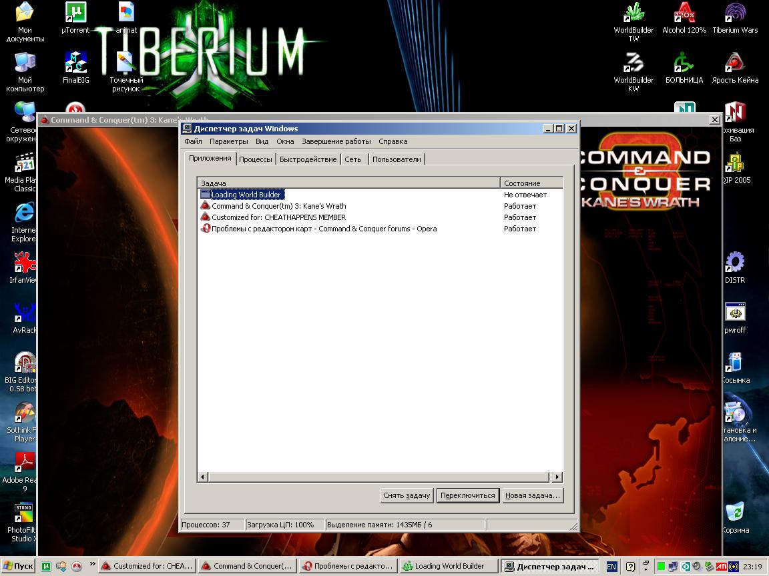Sort by the Задача column header
This screenshot has height=576, width=769.
coord(348,183)
